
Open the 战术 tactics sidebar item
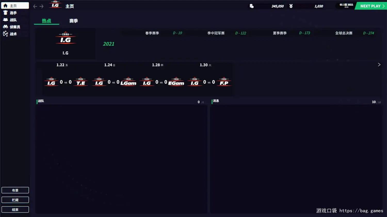(15, 34)
